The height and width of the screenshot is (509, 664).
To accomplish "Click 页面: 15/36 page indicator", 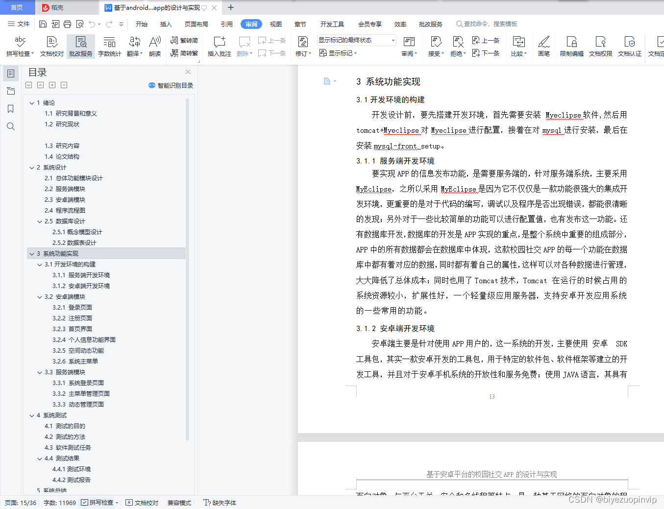I will click(21, 503).
